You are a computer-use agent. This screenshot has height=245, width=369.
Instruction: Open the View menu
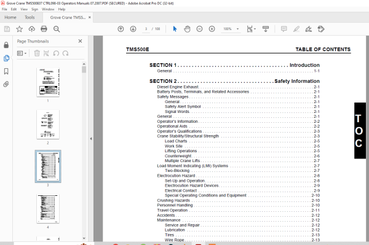pos(24,9)
